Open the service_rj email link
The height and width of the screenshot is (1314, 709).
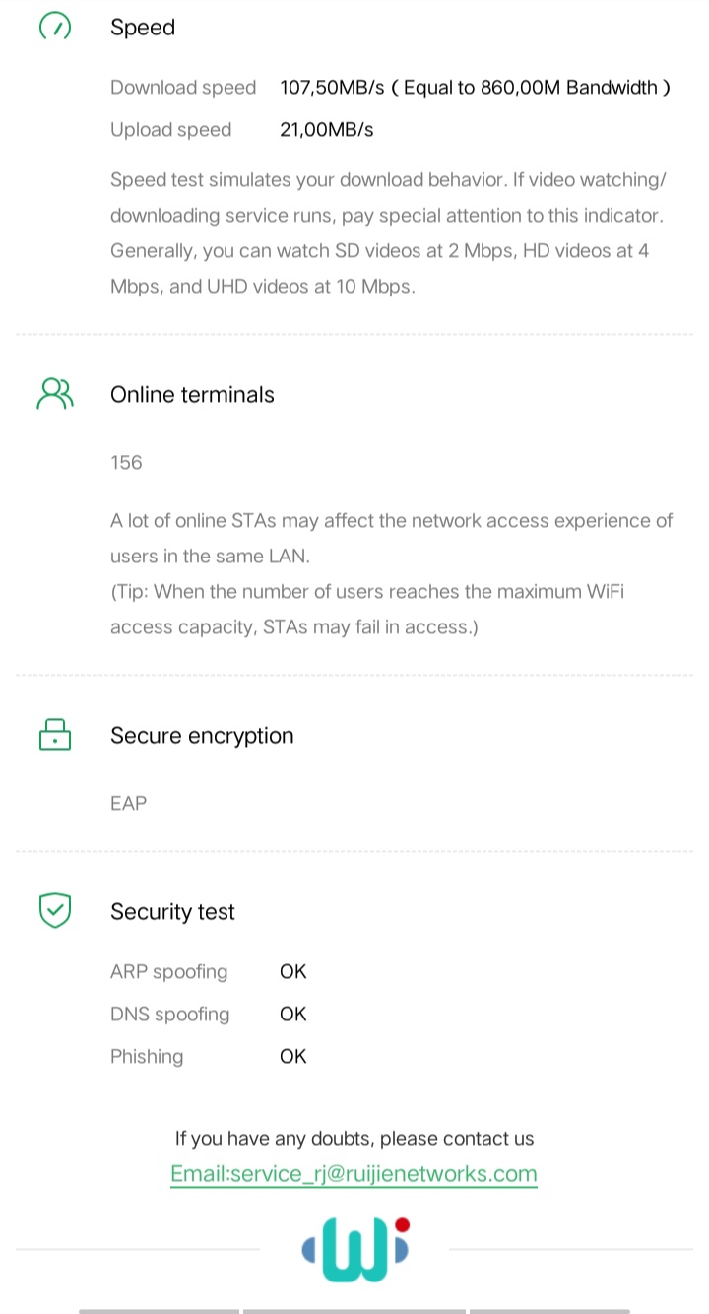(x=354, y=1173)
